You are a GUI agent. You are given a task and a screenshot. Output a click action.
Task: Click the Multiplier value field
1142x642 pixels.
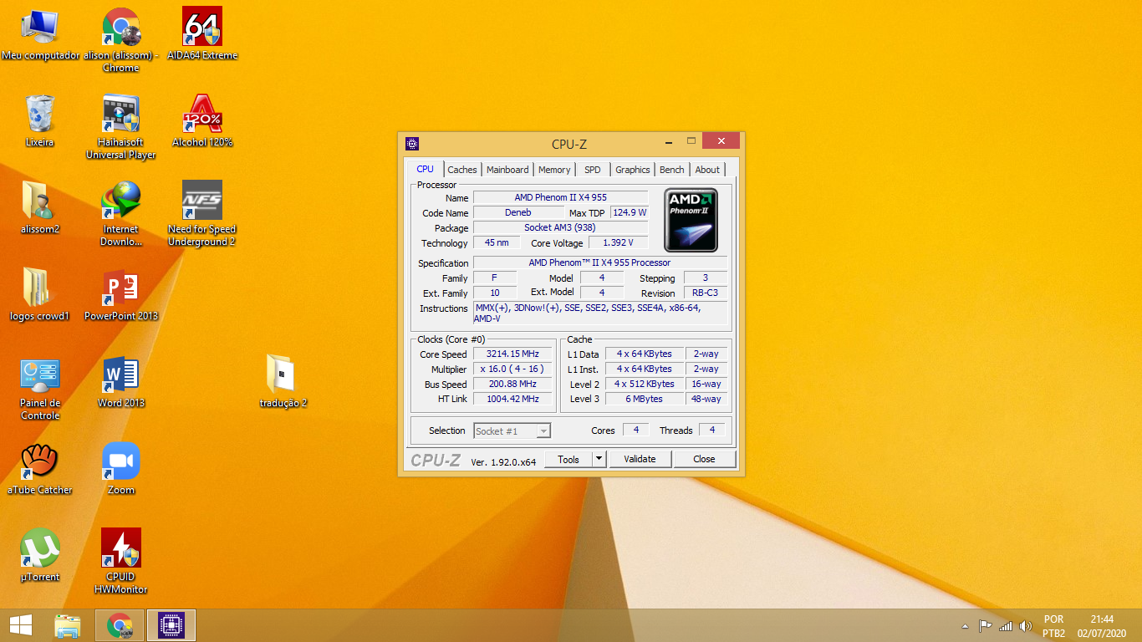[x=512, y=369]
